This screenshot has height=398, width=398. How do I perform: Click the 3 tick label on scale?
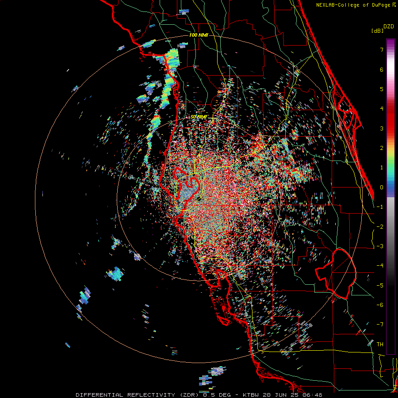381,128
